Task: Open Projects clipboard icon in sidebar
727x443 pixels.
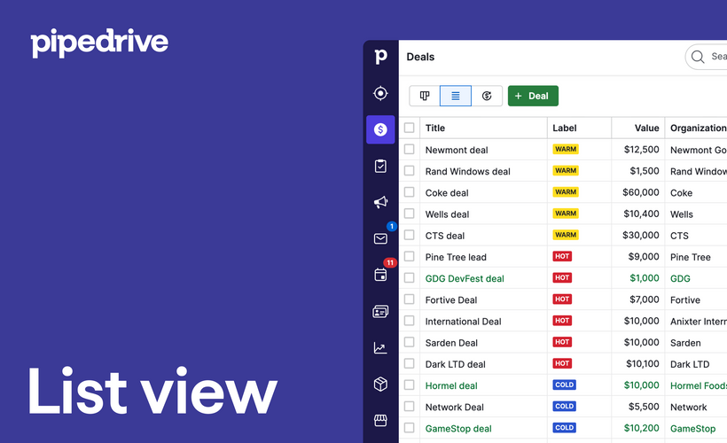Action: [x=380, y=166]
